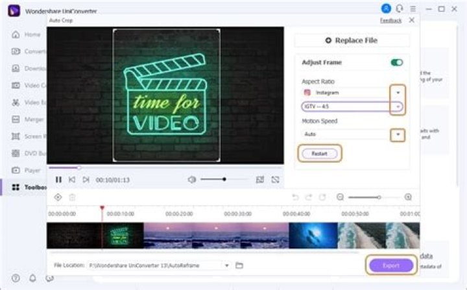Adjust the timeline zoom slider
This screenshot has height=290, width=467.
click(379, 197)
